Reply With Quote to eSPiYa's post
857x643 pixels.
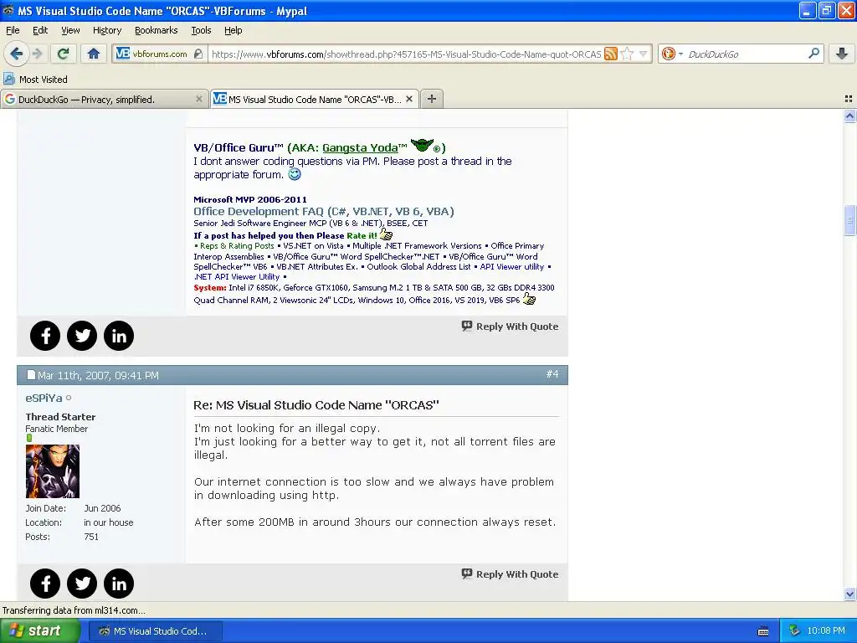coord(510,574)
